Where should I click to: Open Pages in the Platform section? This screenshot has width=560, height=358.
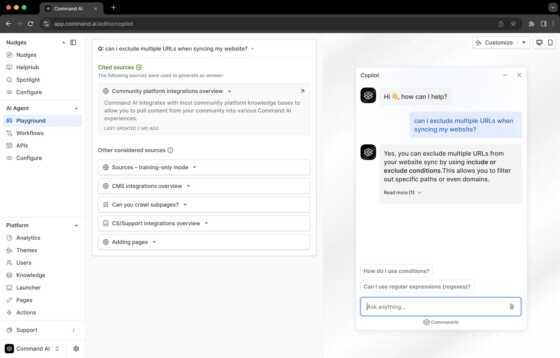pyautogui.click(x=43, y=300)
